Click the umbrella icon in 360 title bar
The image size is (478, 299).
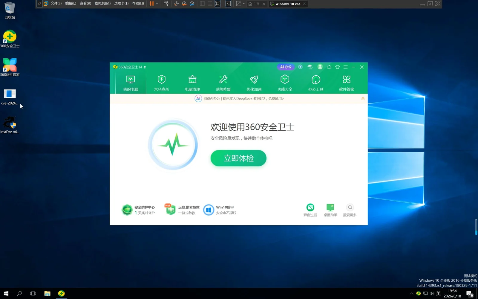(310, 67)
